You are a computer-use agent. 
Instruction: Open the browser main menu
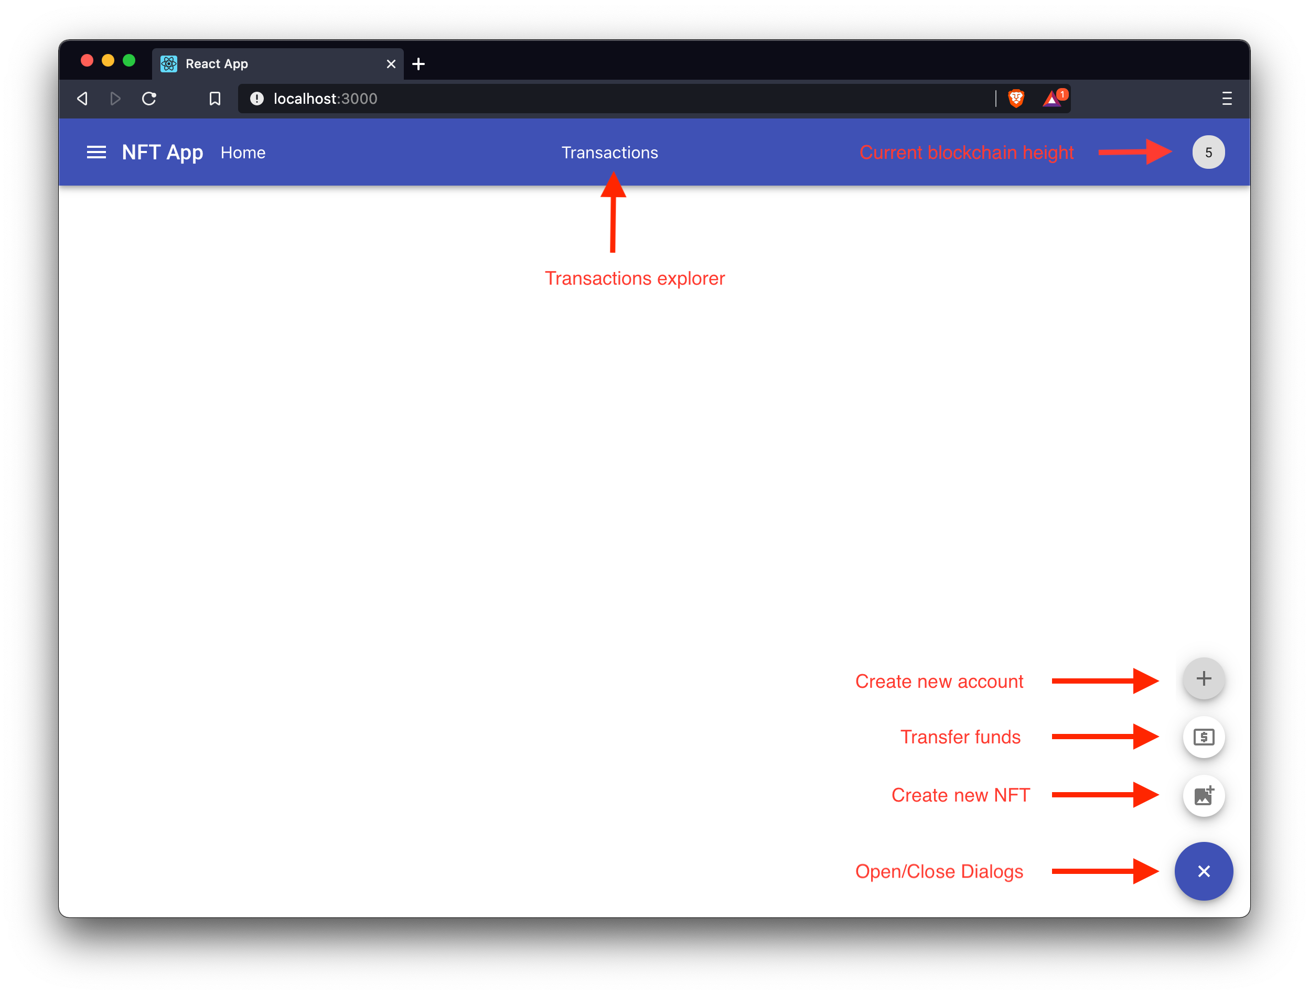(1227, 99)
